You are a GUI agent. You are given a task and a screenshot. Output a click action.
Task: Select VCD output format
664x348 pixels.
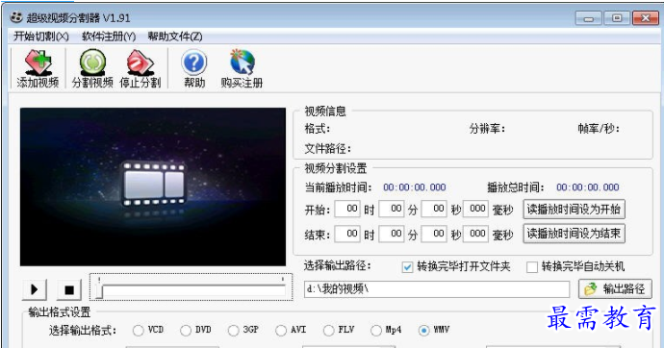point(138,331)
